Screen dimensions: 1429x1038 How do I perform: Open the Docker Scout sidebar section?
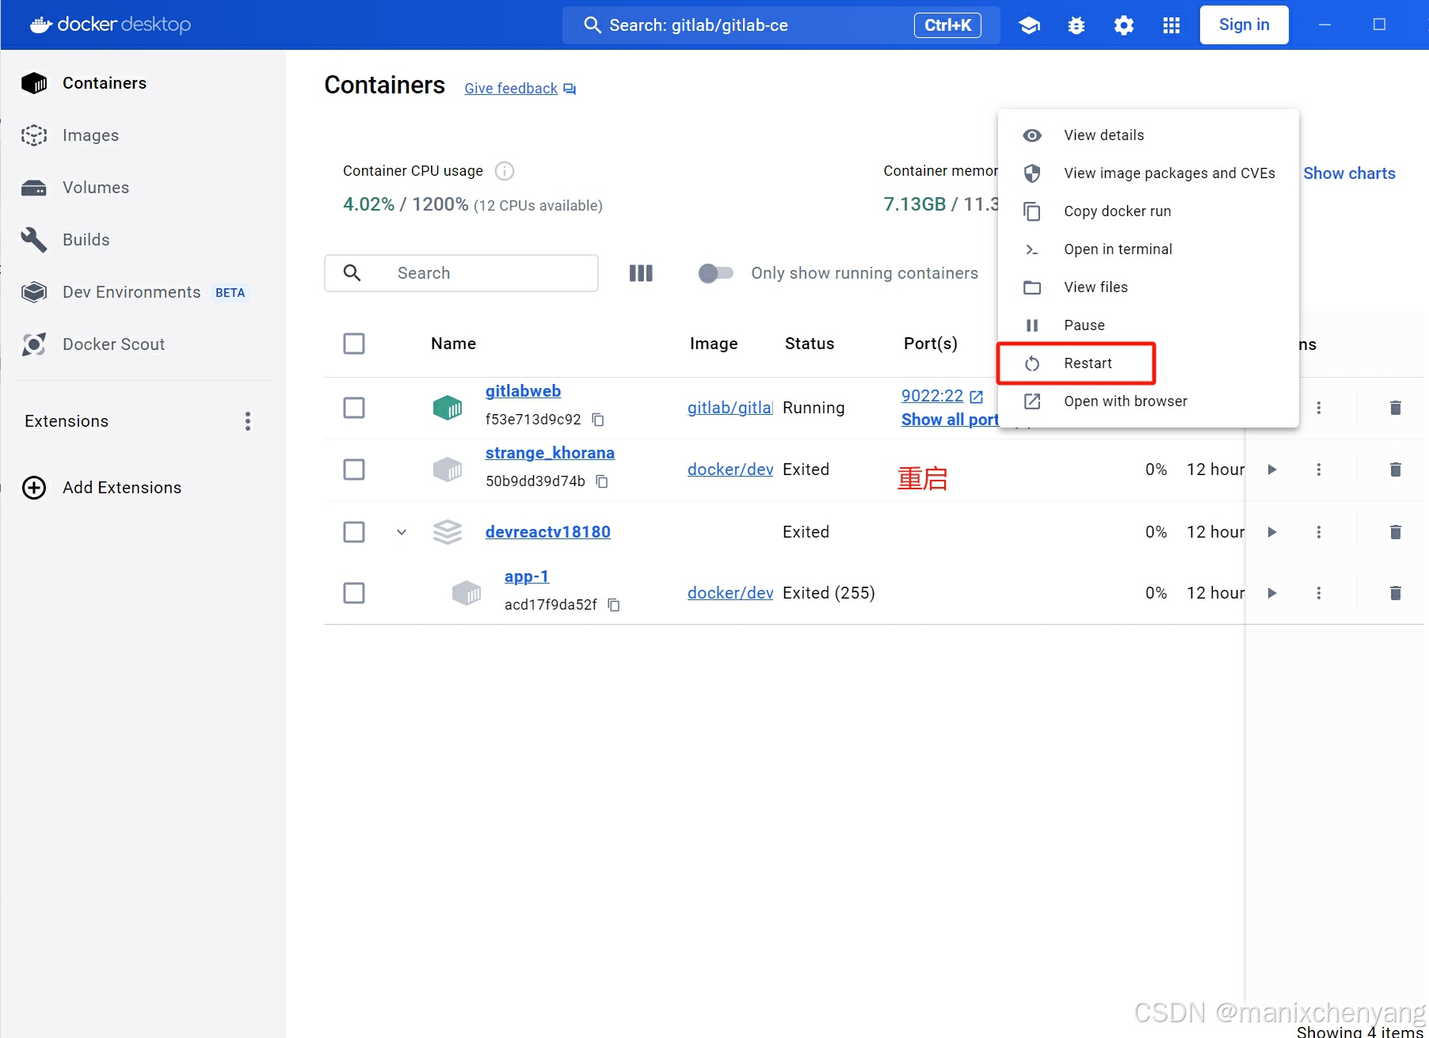[x=113, y=344]
